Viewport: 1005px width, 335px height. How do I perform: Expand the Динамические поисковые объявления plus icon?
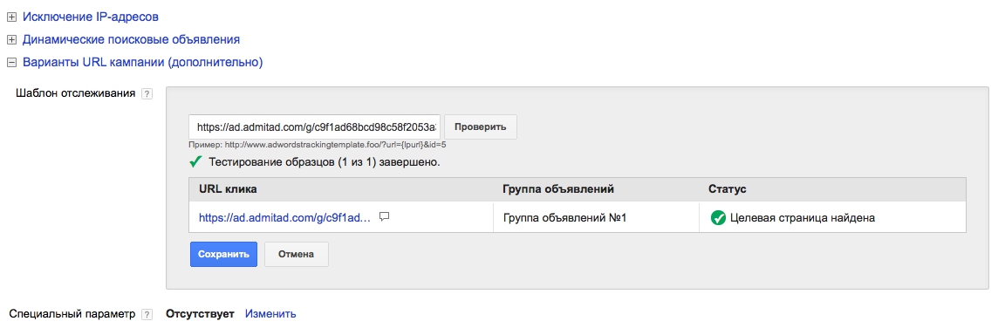(x=10, y=40)
